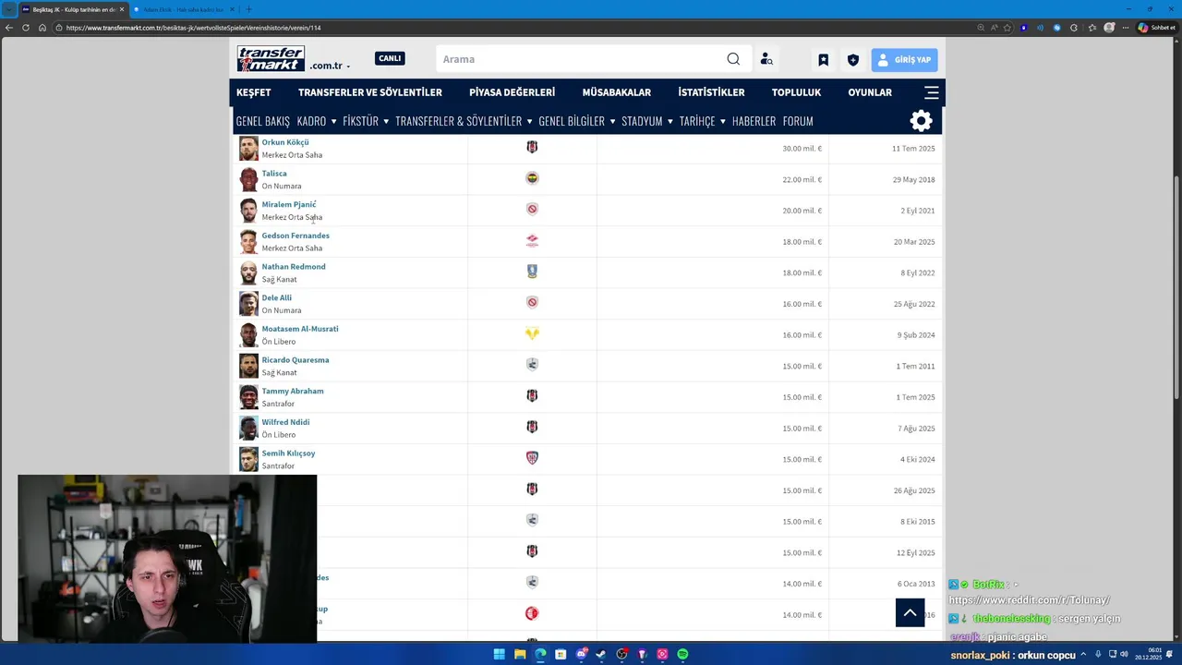Open the settings gear icon

[x=922, y=121]
